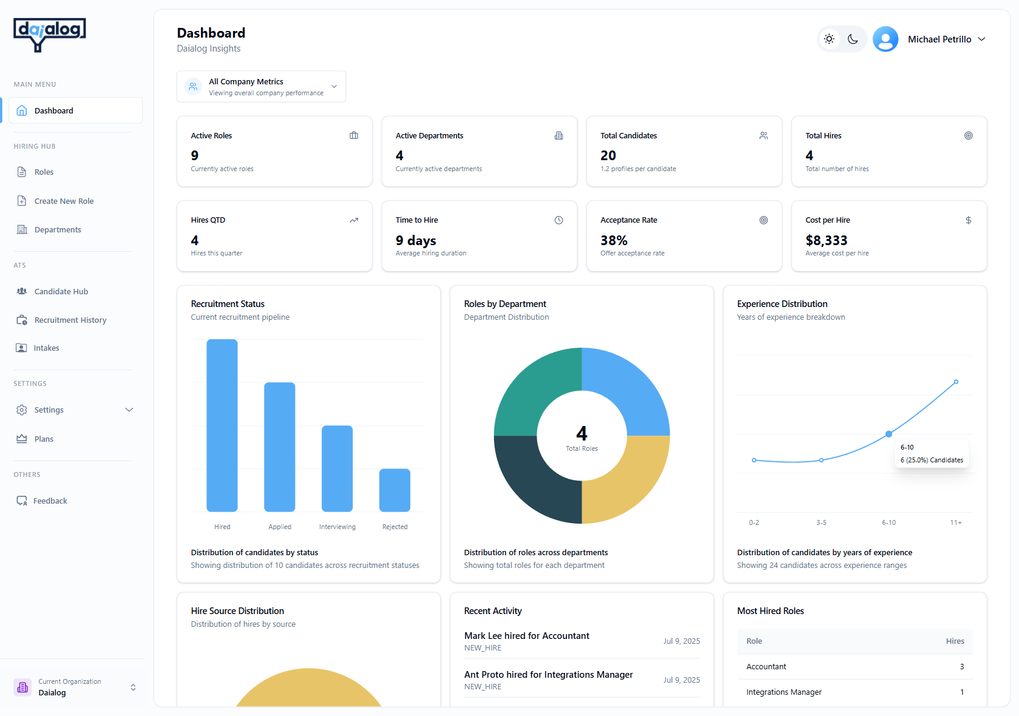Screen dimensions: 1019x716
Task: Enable light mode with the sun toggle
Action: pyautogui.click(x=829, y=39)
